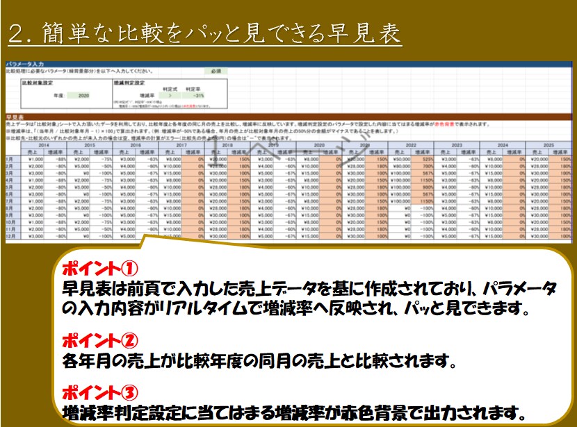Click the 1150% cell in the 7月 row

[423, 201]
